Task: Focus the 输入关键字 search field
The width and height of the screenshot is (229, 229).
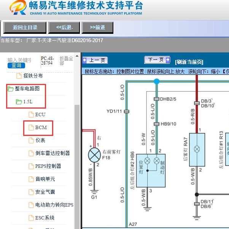Action: point(19,60)
